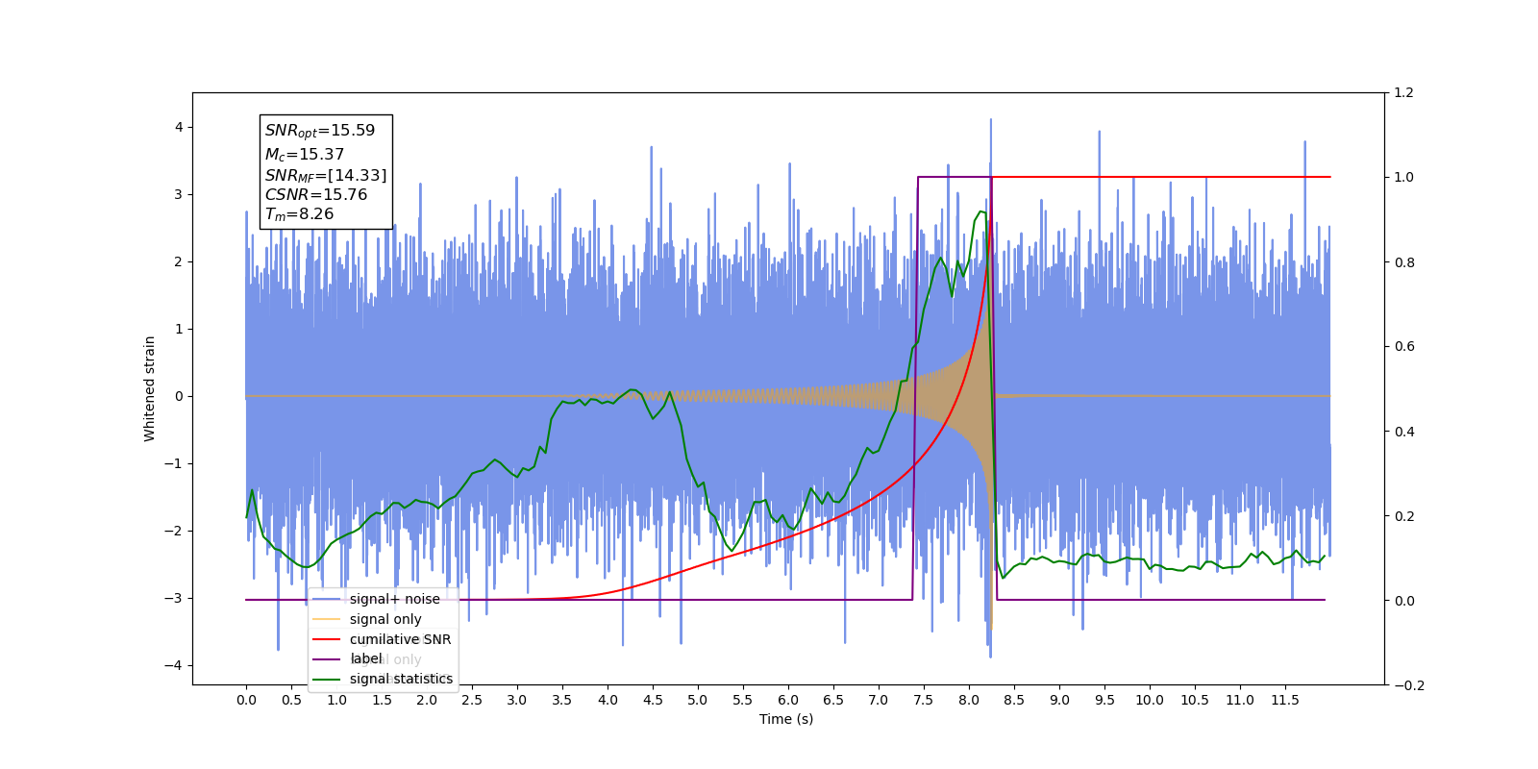1538x769 pixels.
Task: Click the 'Time (s)' x-axis label
Action: (786, 719)
